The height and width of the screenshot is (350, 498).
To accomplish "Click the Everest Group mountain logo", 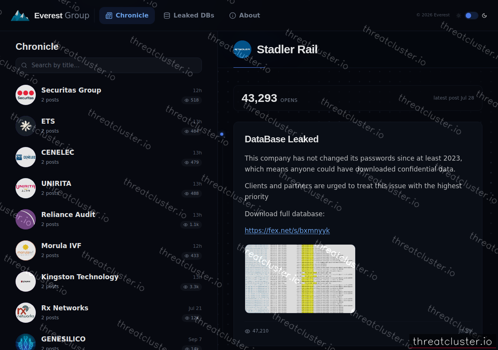I will 20,16.
